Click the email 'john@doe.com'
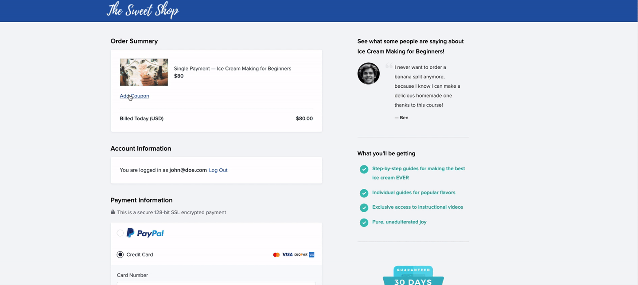638x285 pixels. [188, 170]
